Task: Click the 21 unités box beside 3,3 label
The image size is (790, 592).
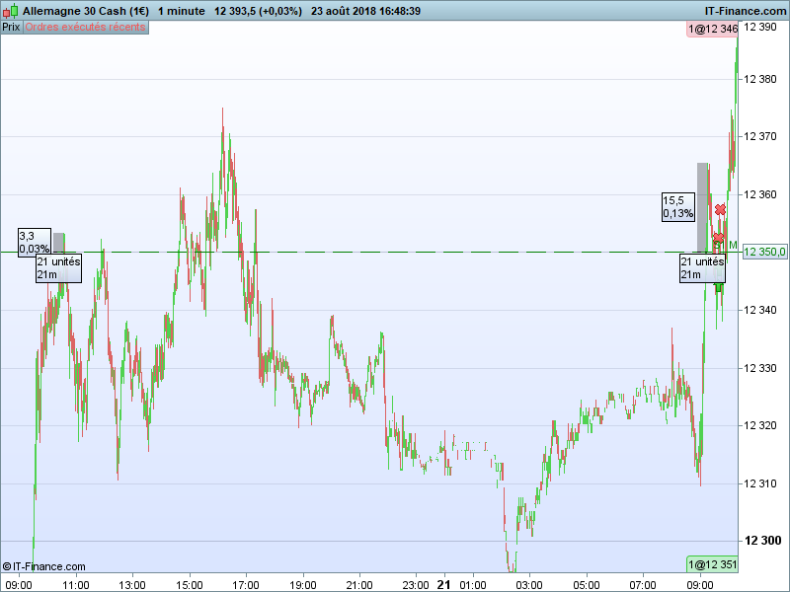Action: click(x=58, y=268)
